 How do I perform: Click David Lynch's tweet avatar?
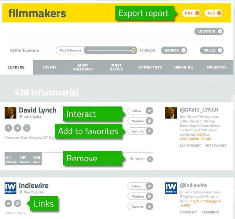[x=171, y=113]
